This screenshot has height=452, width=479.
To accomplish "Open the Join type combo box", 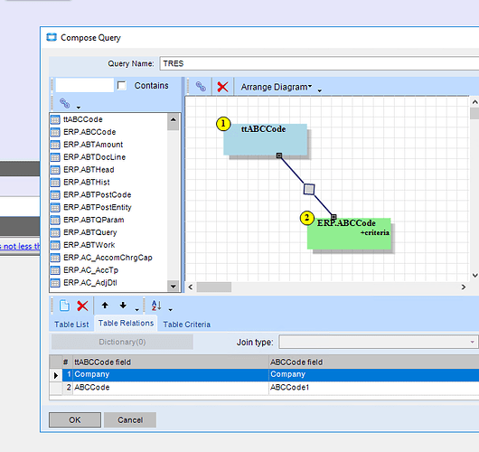I will click(378, 342).
